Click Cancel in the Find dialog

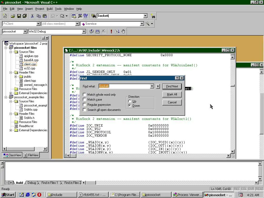(172, 102)
